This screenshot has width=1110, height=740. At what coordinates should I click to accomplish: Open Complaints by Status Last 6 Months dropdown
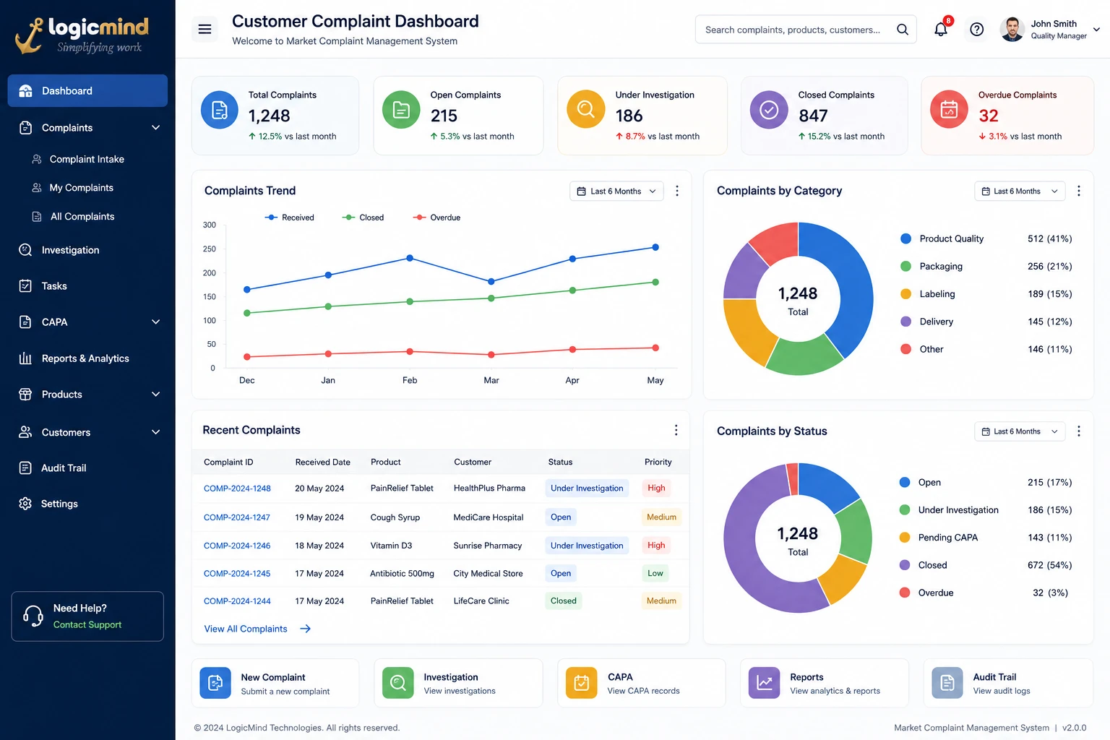(1020, 431)
